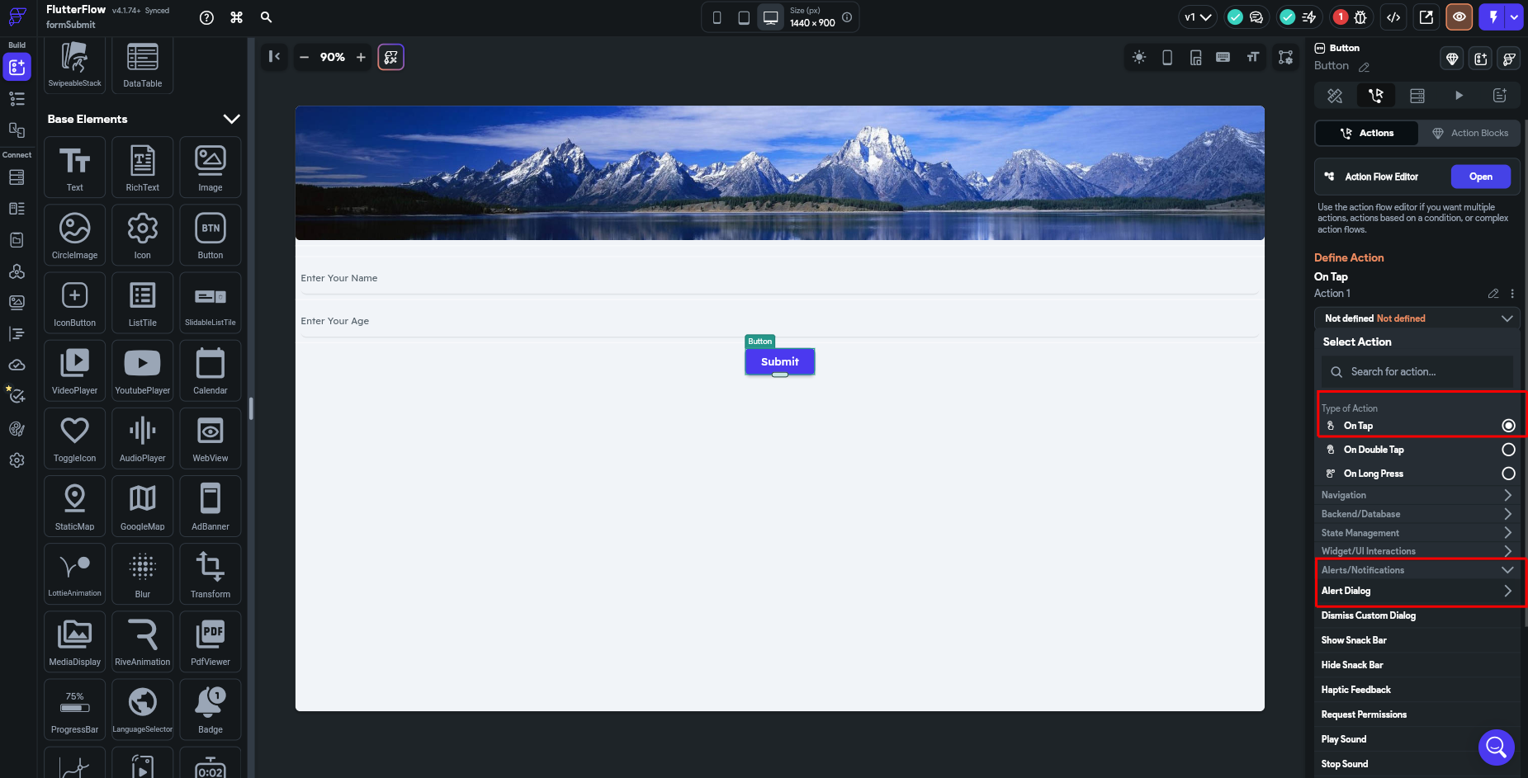Viewport: 1528px width, 778px height.
Task: Click the Submit button on canvas
Action: (x=779, y=361)
